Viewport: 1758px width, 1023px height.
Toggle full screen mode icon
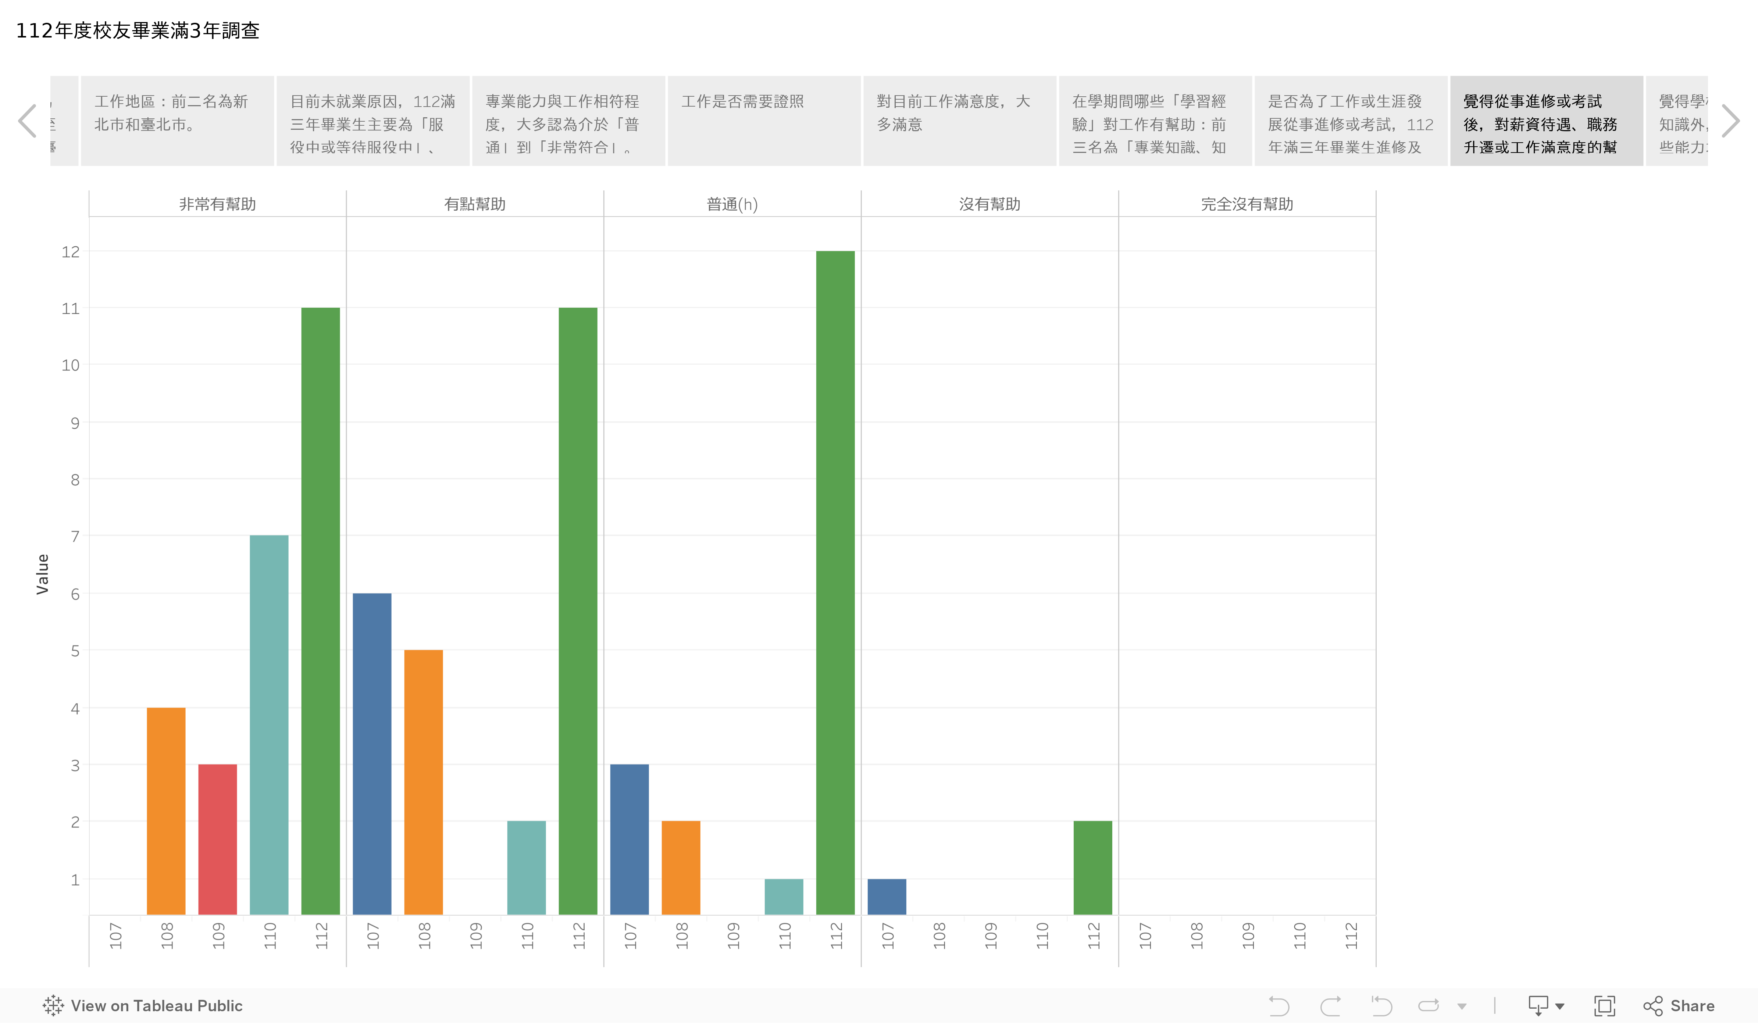(x=1605, y=1006)
